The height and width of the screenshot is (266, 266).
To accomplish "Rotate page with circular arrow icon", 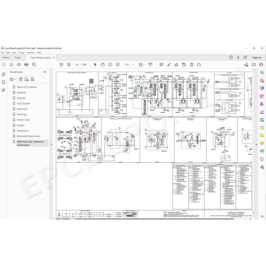I will point(199,65).
